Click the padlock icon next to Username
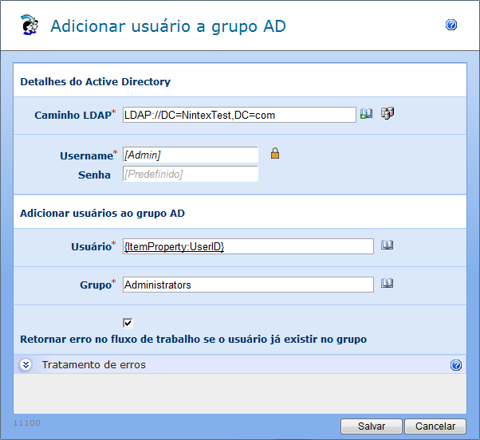Image resolution: width=480 pixels, height=440 pixels. point(274,154)
